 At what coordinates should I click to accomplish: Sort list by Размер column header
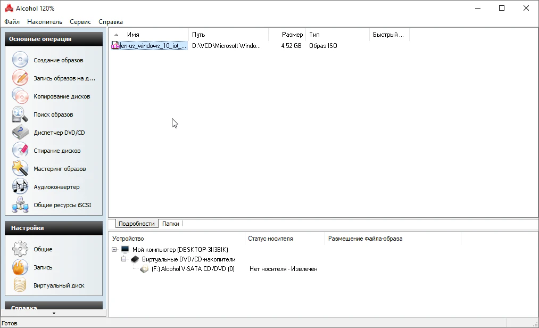(292, 35)
